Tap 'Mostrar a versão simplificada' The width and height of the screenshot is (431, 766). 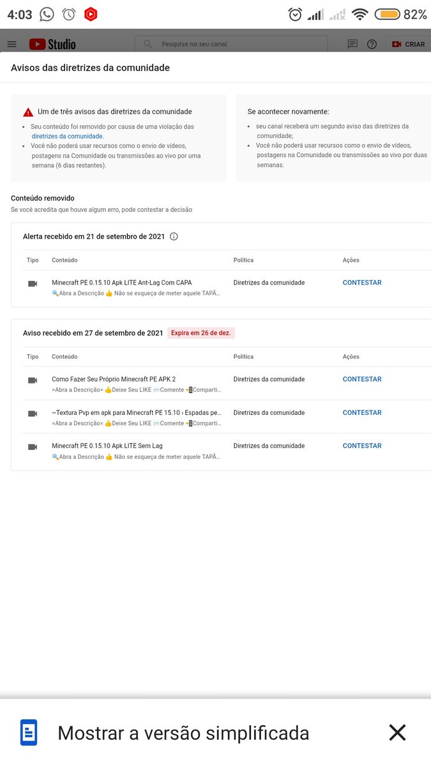coord(183,733)
